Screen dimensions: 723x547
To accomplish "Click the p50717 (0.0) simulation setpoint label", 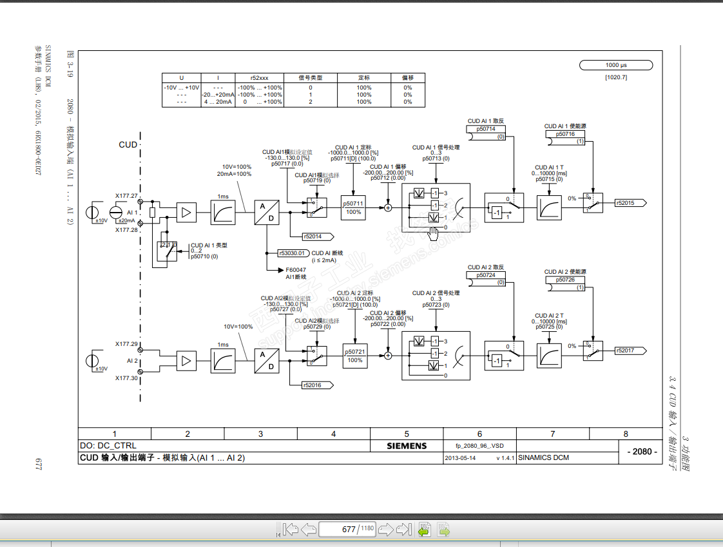I will pyautogui.click(x=287, y=164).
